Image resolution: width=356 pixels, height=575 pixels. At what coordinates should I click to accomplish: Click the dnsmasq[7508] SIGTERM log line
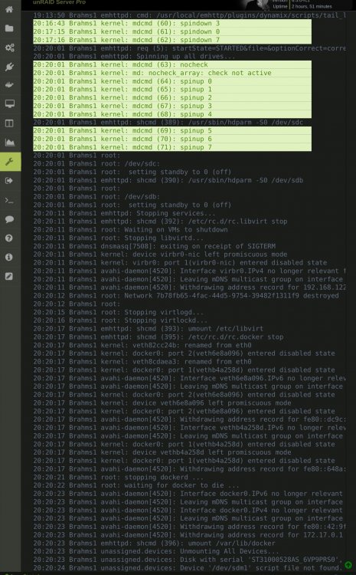point(154,246)
